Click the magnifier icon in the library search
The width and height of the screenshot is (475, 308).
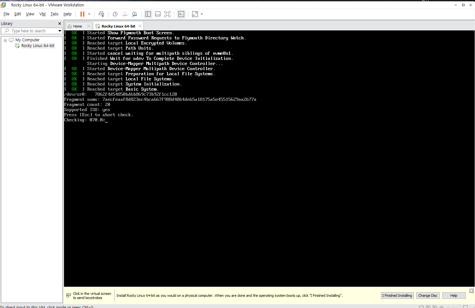tap(7, 31)
